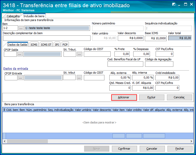This screenshot has height=155, width=196.
Task: Click the Código de Agregação field
Action: [159, 64]
